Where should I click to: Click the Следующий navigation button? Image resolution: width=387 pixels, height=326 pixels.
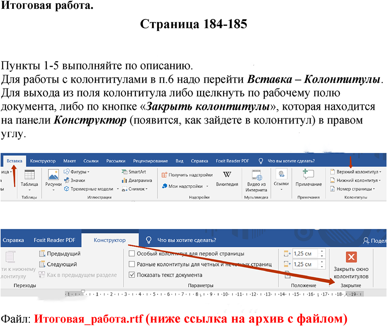(59, 264)
